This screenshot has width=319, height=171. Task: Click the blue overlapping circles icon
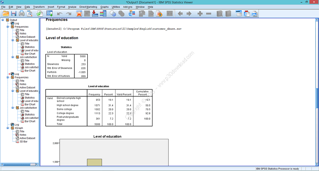point(113,14)
